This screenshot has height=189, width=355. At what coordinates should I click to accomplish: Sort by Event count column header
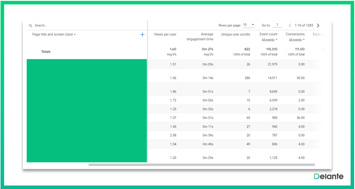268,34
